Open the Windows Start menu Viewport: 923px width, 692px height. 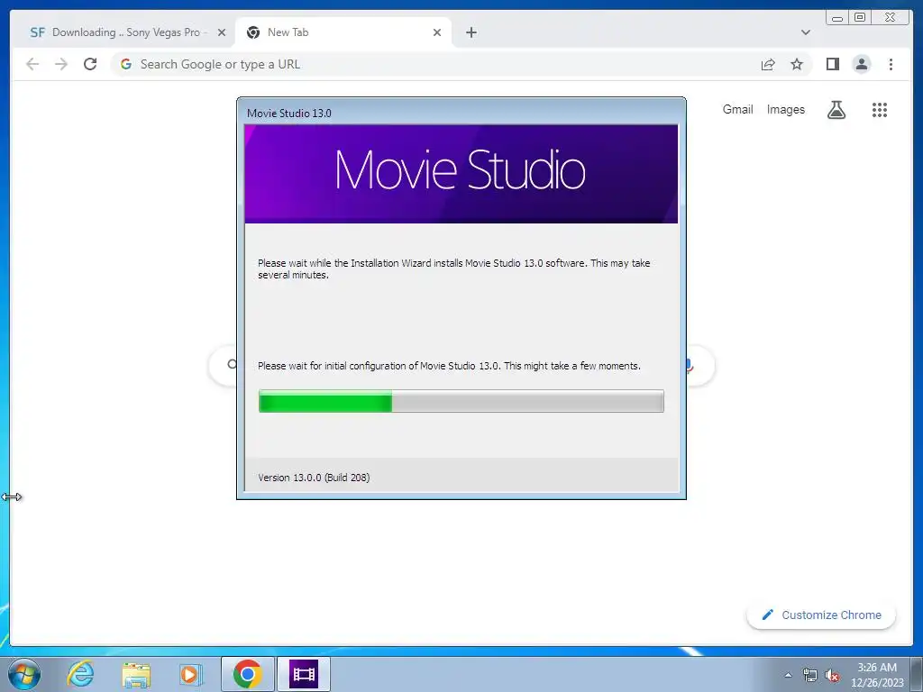tap(23, 674)
